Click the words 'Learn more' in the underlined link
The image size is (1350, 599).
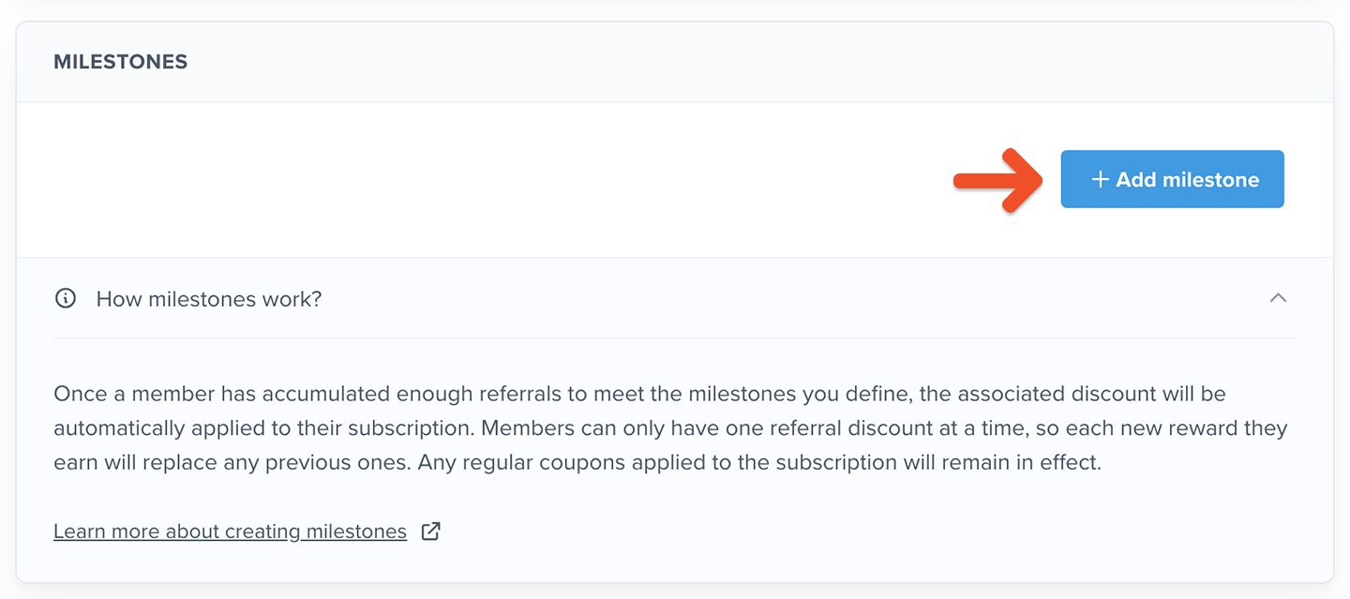coord(105,532)
